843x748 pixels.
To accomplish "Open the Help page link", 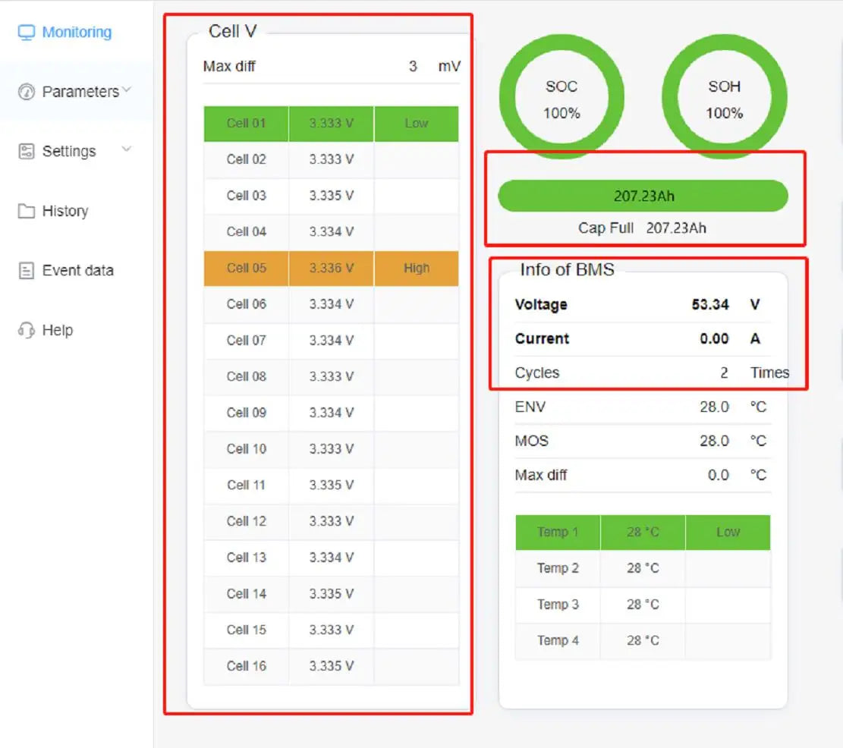I will click(x=58, y=331).
